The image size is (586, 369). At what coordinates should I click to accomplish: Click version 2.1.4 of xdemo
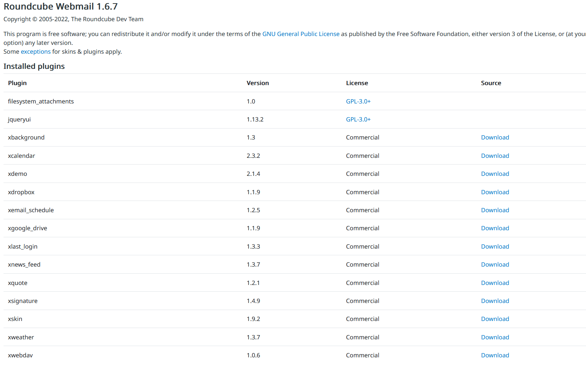253,174
